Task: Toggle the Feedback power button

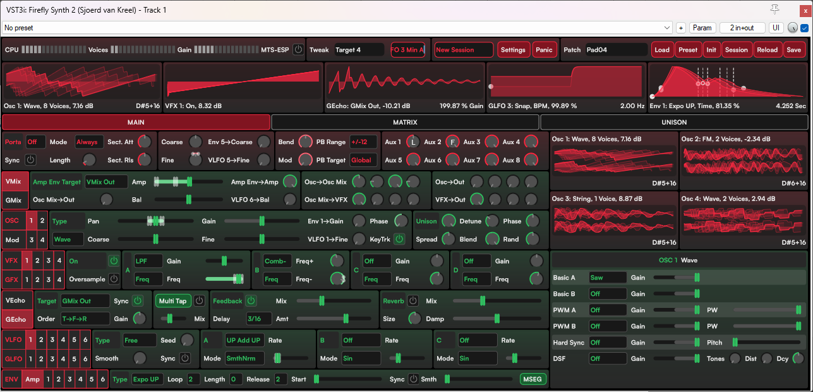Action: pyautogui.click(x=251, y=301)
